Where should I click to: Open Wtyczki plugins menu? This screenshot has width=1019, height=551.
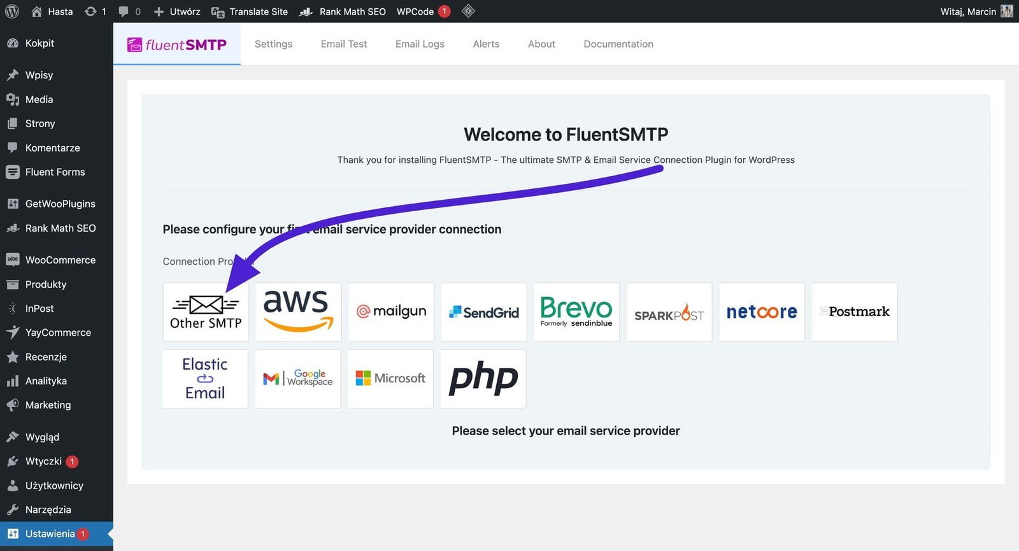pyautogui.click(x=43, y=461)
